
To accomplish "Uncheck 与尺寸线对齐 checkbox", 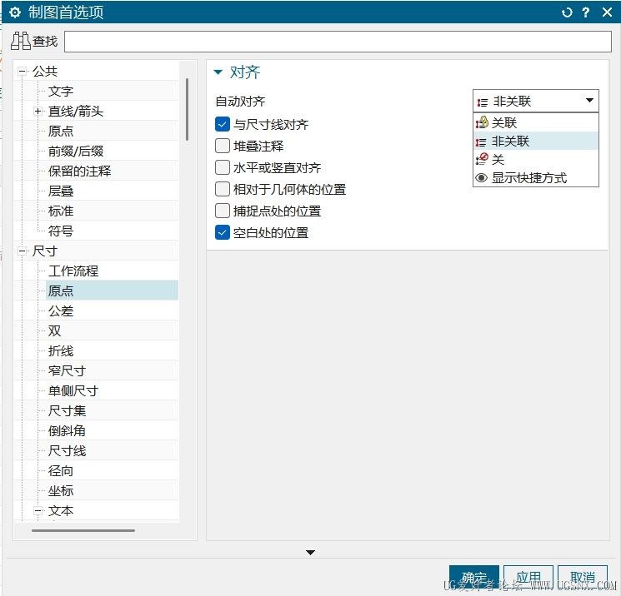I will pos(223,125).
